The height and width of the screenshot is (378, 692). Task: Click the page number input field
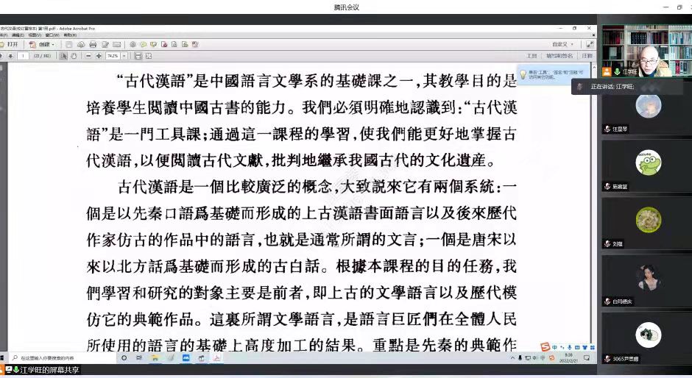tap(24, 56)
